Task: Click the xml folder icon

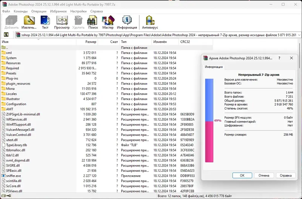Action: tap(3, 52)
